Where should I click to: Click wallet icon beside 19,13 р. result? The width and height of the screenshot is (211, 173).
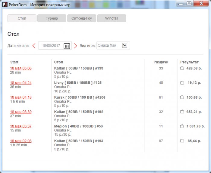(x=182, y=83)
